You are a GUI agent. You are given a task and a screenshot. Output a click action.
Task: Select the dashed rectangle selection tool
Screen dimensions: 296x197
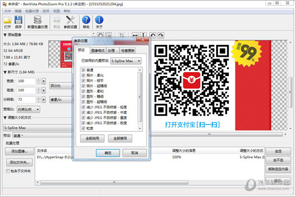[109, 35]
